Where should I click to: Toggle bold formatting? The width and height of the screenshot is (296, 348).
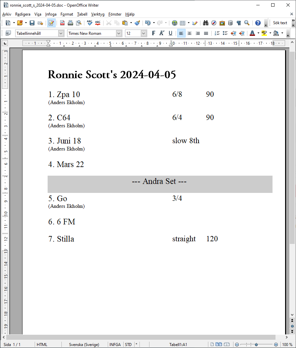point(153,33)
